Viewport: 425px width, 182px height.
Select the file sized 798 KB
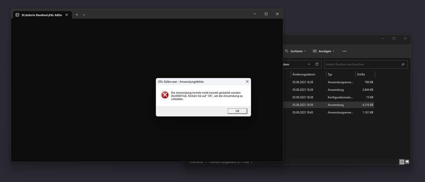click(x=329, y=82)
